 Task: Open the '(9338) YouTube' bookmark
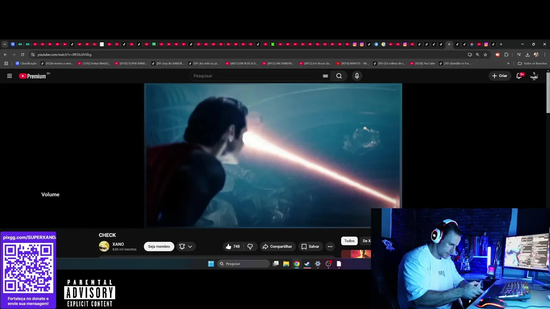pyautogui.click(x=423, y=64)
